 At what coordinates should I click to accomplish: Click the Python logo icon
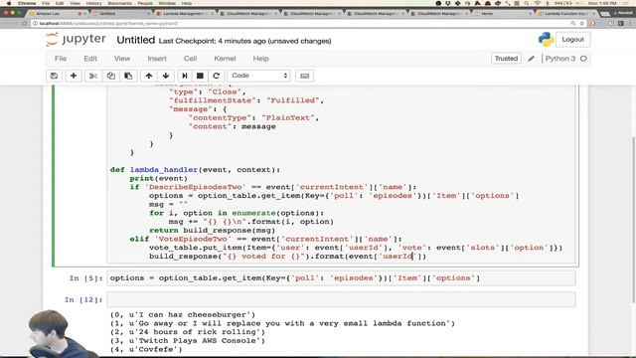coord(546,40)
